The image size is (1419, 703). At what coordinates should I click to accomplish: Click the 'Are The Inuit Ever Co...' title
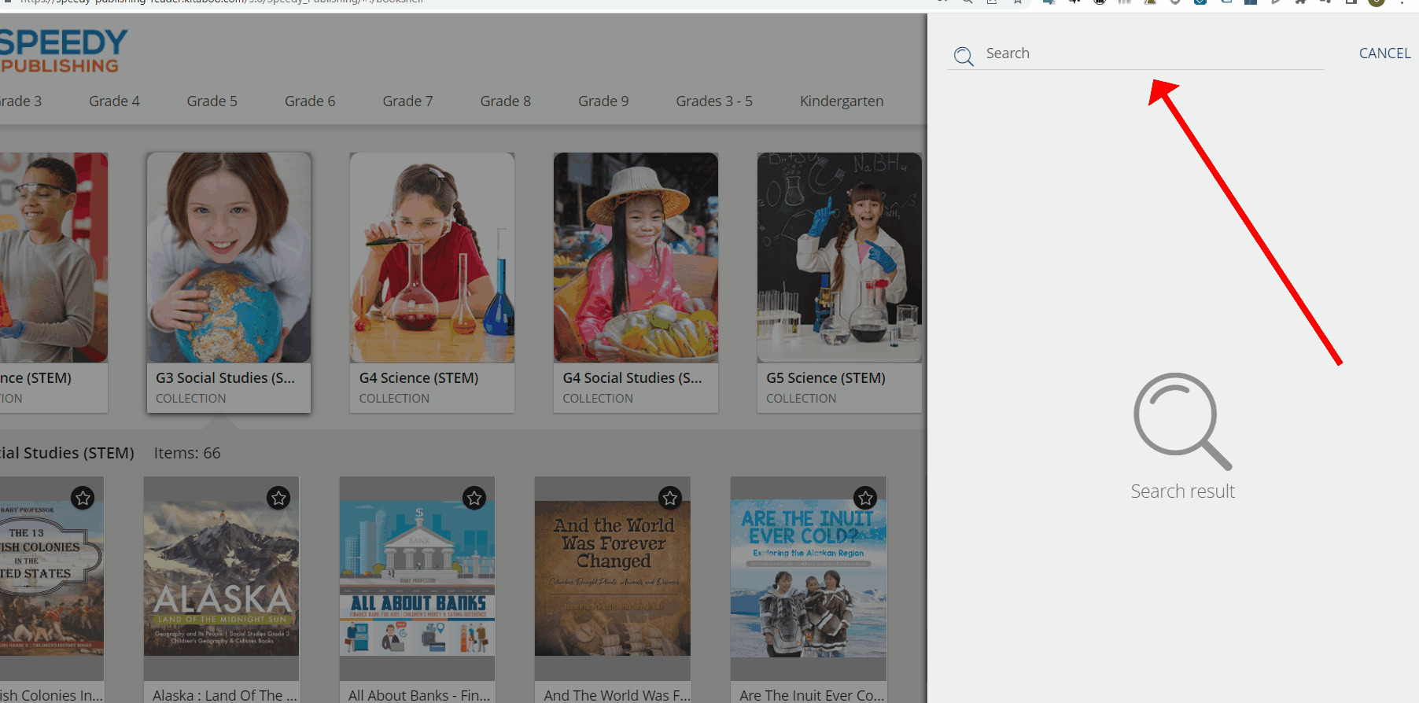click(x=812, y=695)
